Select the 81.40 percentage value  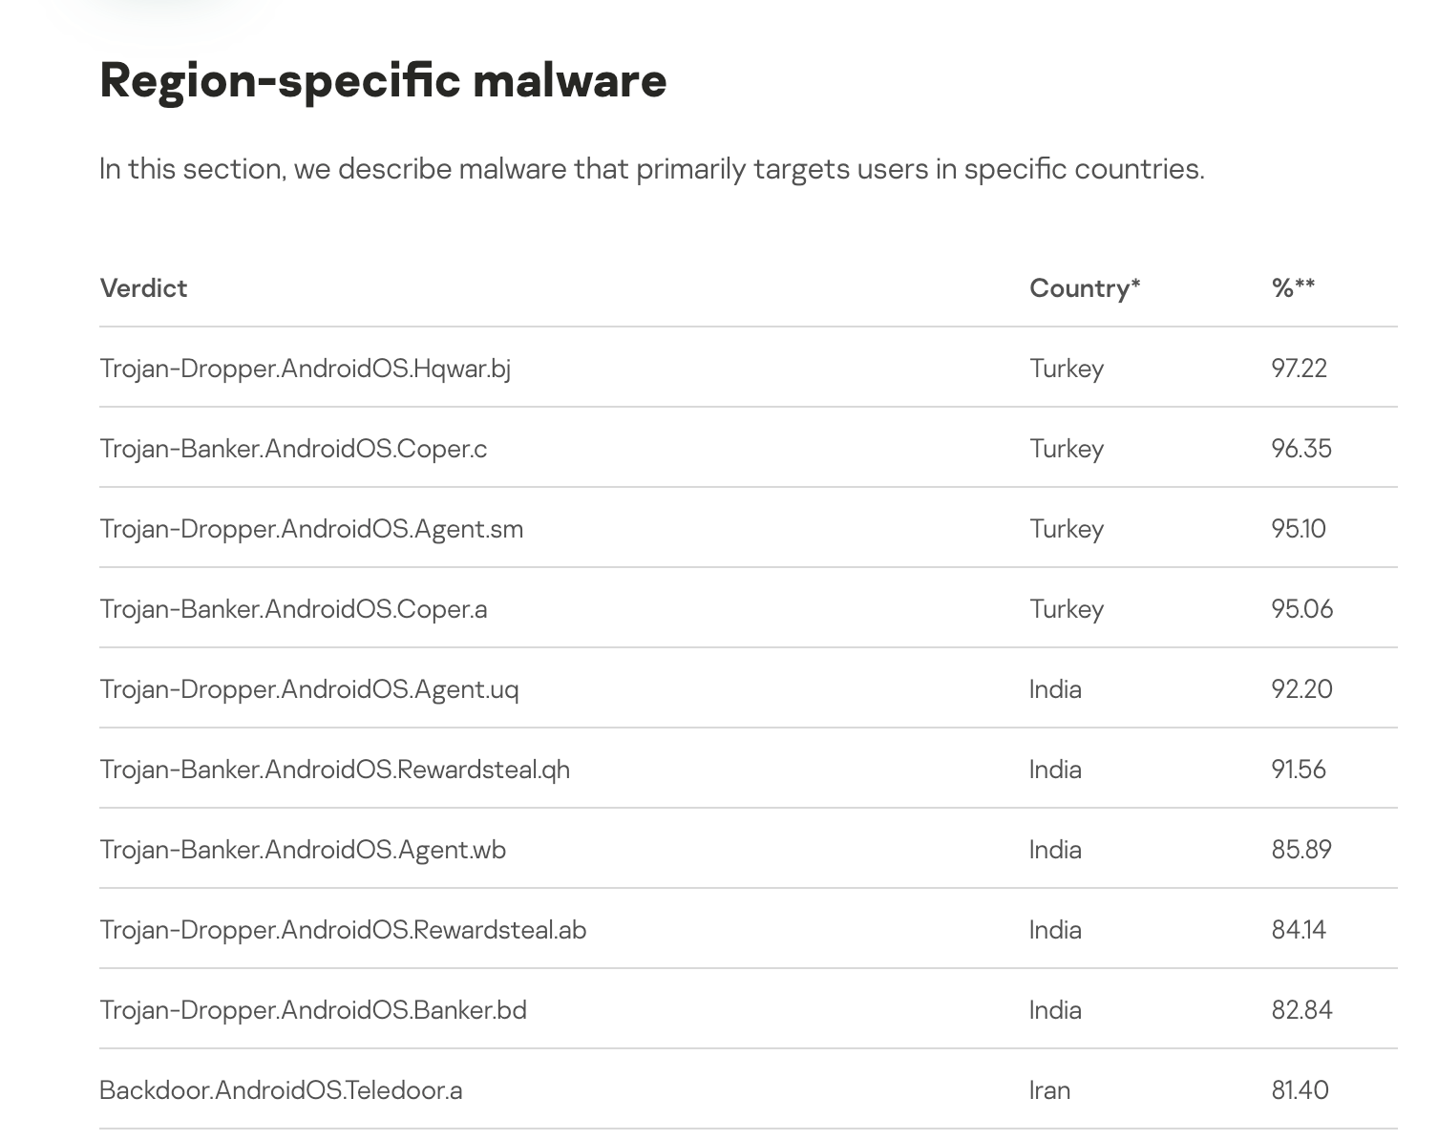pyautogui.click(x=1300, y=1090)
